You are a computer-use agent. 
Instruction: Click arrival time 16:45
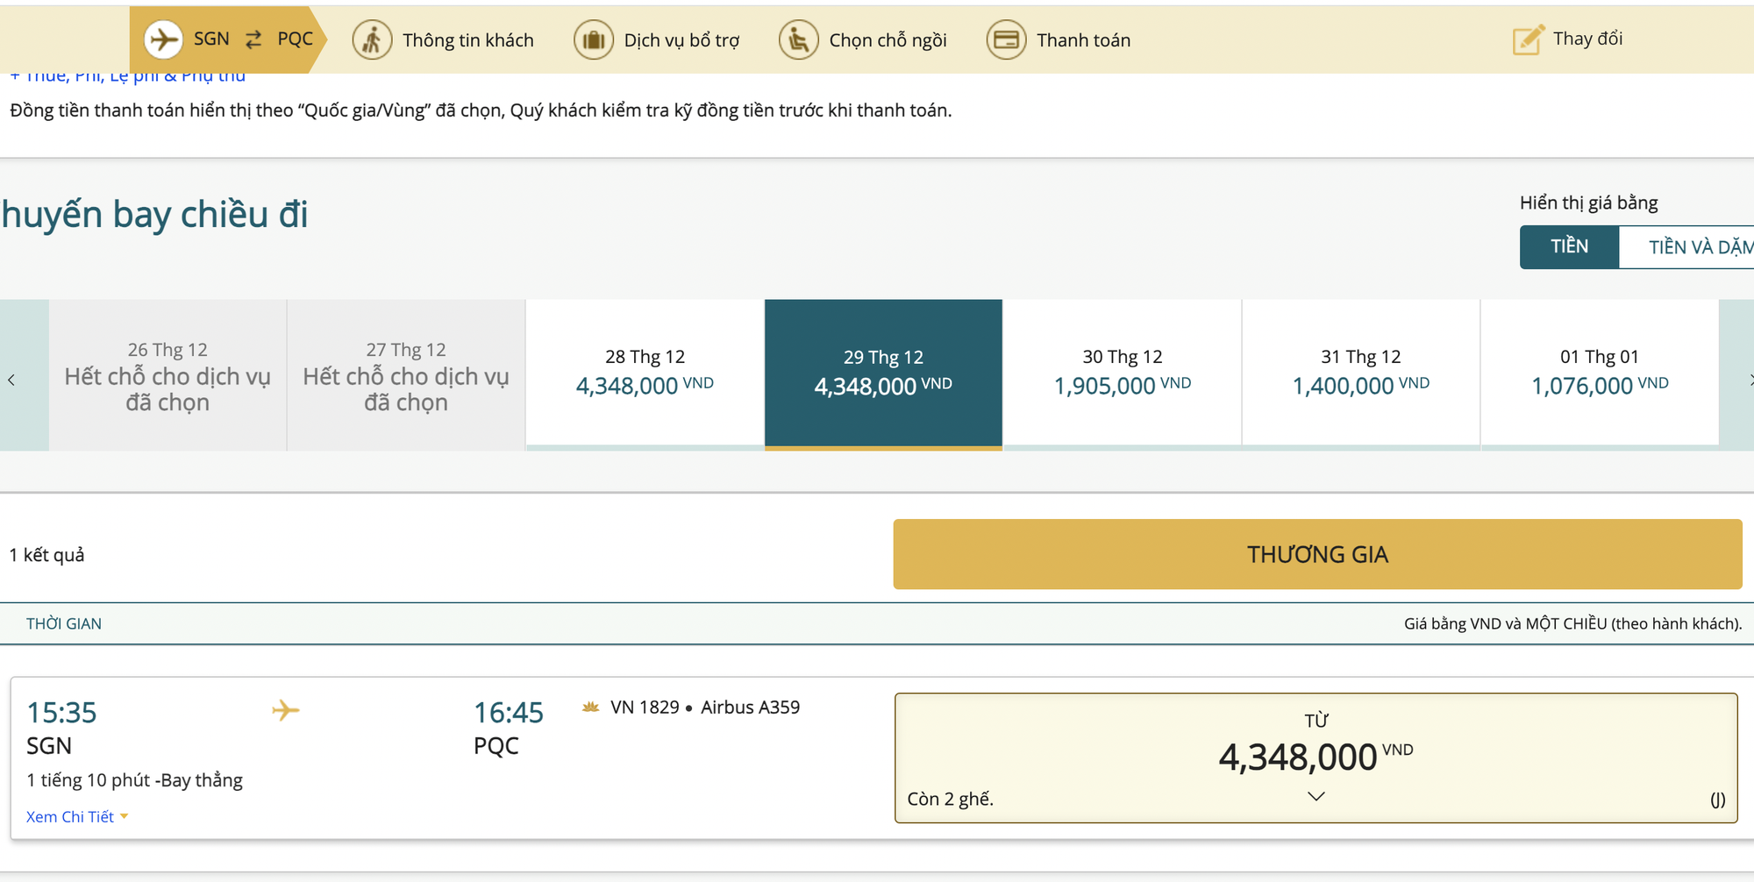click(509, 712)
